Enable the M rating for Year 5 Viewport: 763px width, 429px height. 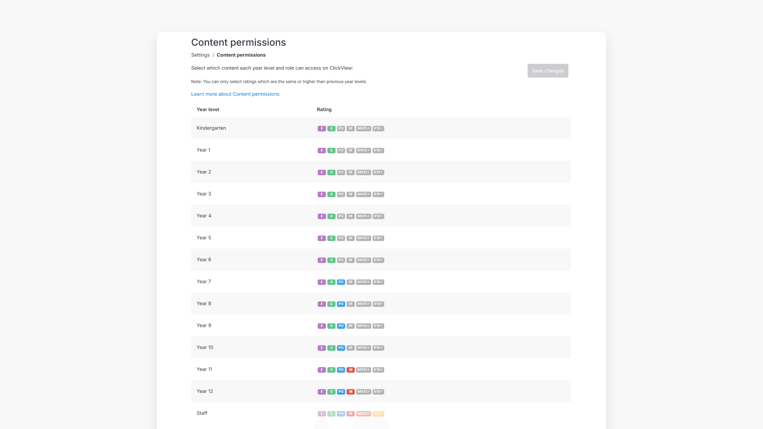(x=350, y=238)
